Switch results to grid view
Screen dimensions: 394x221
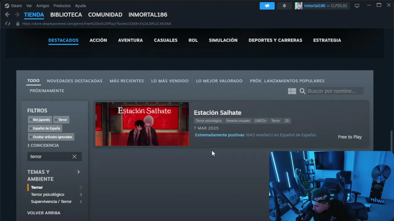pos(292,91)
